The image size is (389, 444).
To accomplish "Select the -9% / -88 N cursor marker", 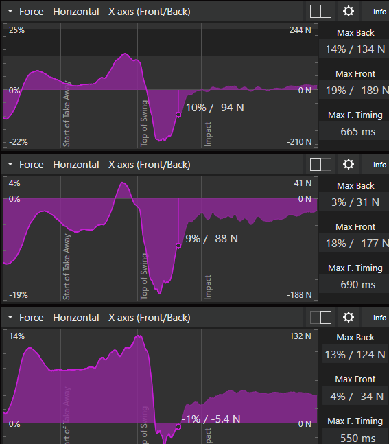I will (x=178, y=246).
